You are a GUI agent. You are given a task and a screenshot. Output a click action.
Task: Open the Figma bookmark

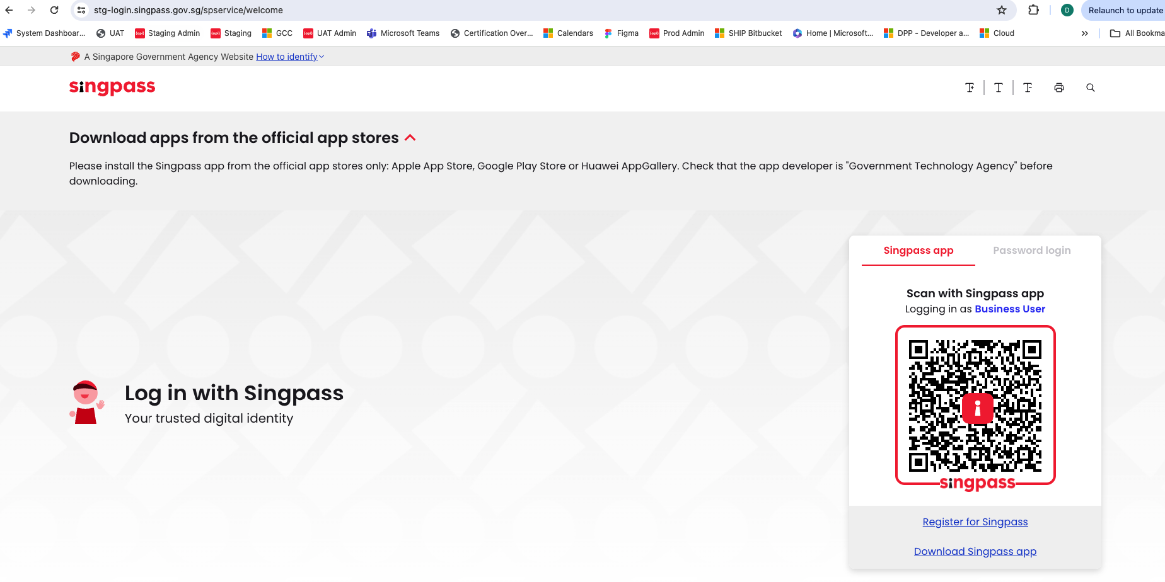pos(622,33)
